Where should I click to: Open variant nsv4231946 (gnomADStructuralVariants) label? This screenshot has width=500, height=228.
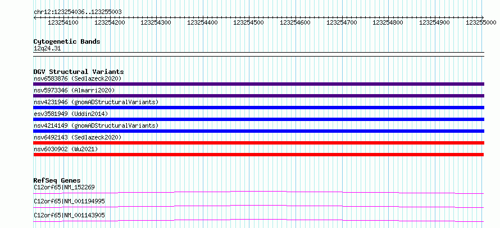click(x=96, y=102)
